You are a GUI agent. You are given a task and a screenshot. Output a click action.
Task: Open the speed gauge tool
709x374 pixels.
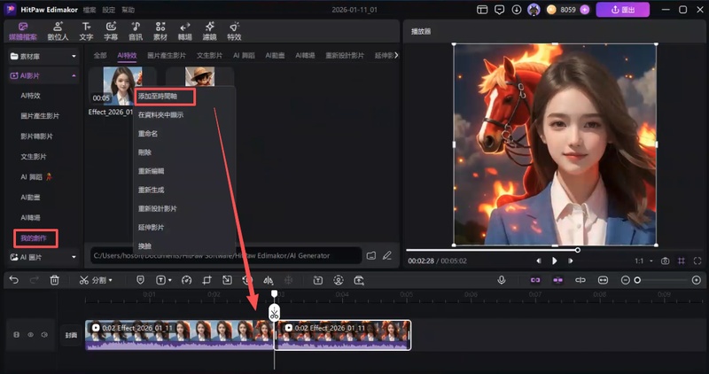click(186, 280)
